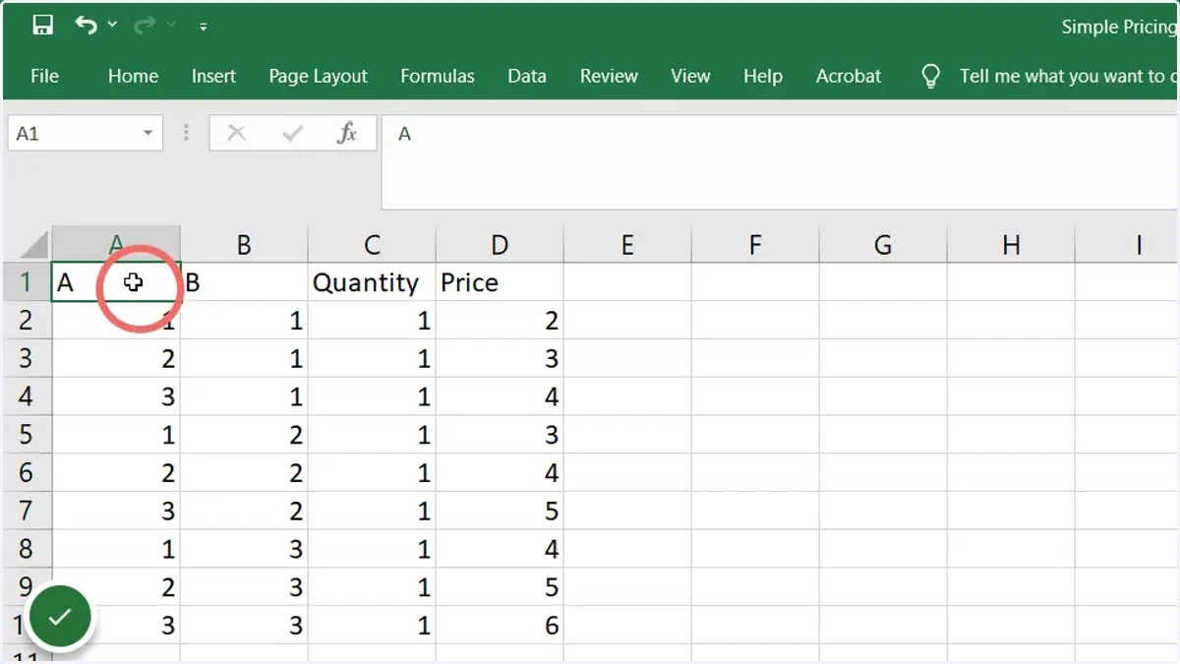Select column D header
The image size is (1180, 664).
tap(500, 245)
